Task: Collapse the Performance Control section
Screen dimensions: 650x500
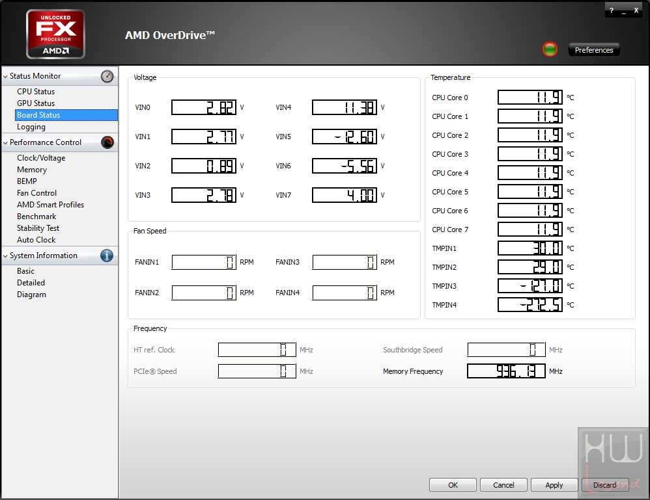Action: 5,143
